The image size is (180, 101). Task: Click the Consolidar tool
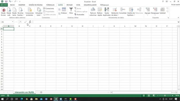tap(123, 11)
